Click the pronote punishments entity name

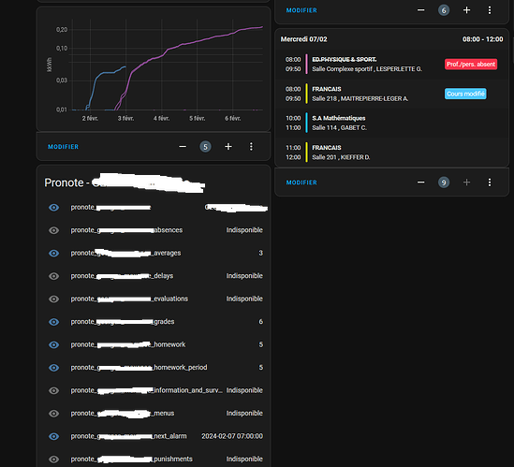pos(131,460)
